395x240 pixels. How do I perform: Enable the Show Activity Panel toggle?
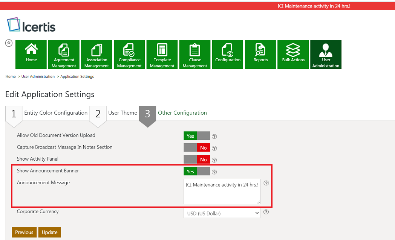coord(196,159)
